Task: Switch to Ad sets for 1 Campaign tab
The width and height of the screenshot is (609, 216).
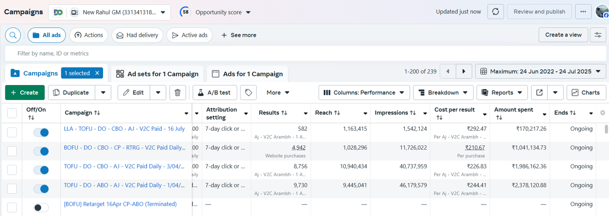Action: 157,74
